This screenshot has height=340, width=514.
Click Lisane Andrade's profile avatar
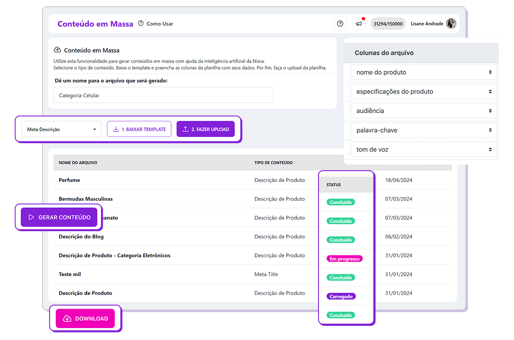451,24
